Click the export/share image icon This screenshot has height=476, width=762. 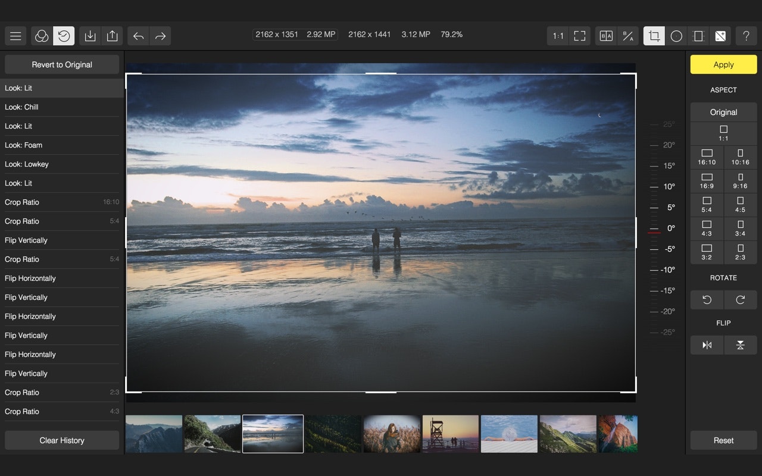click(112, 36)
